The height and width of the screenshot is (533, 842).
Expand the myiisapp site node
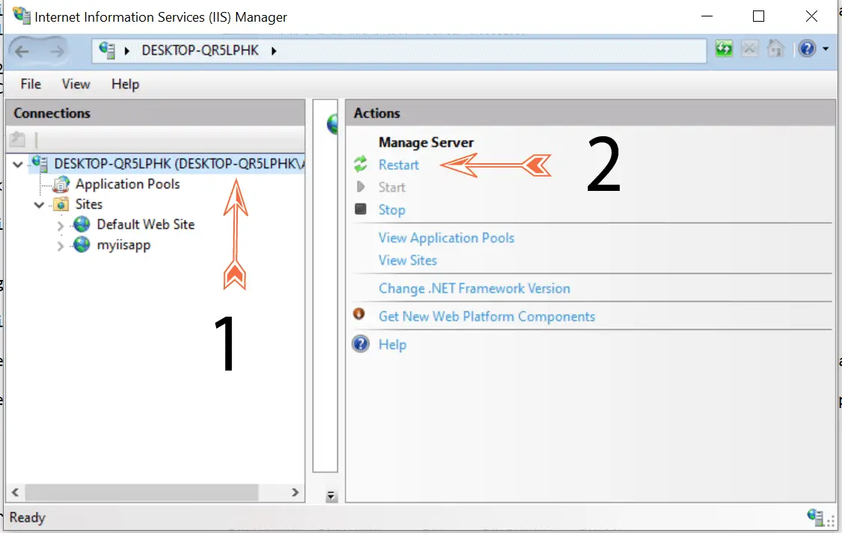pos(60,246)
